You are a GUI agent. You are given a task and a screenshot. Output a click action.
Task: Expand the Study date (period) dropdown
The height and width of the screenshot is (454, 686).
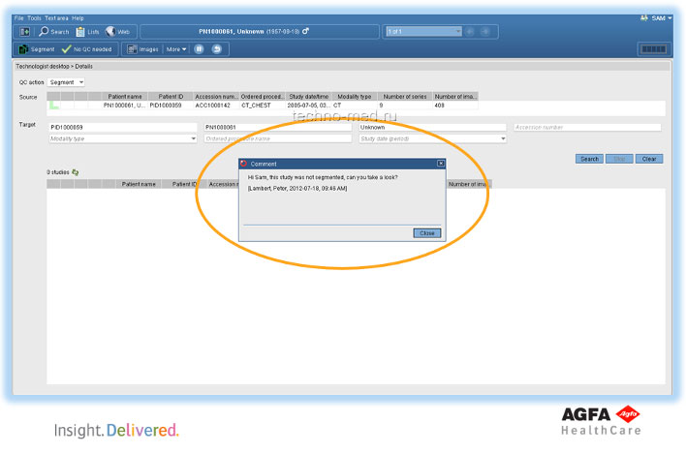click(432, 138)
